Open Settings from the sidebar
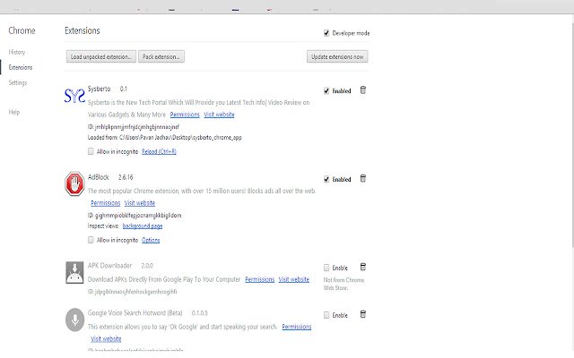This screenshot has height=358, width=574. pyautogui.click(x=18, y=83)
